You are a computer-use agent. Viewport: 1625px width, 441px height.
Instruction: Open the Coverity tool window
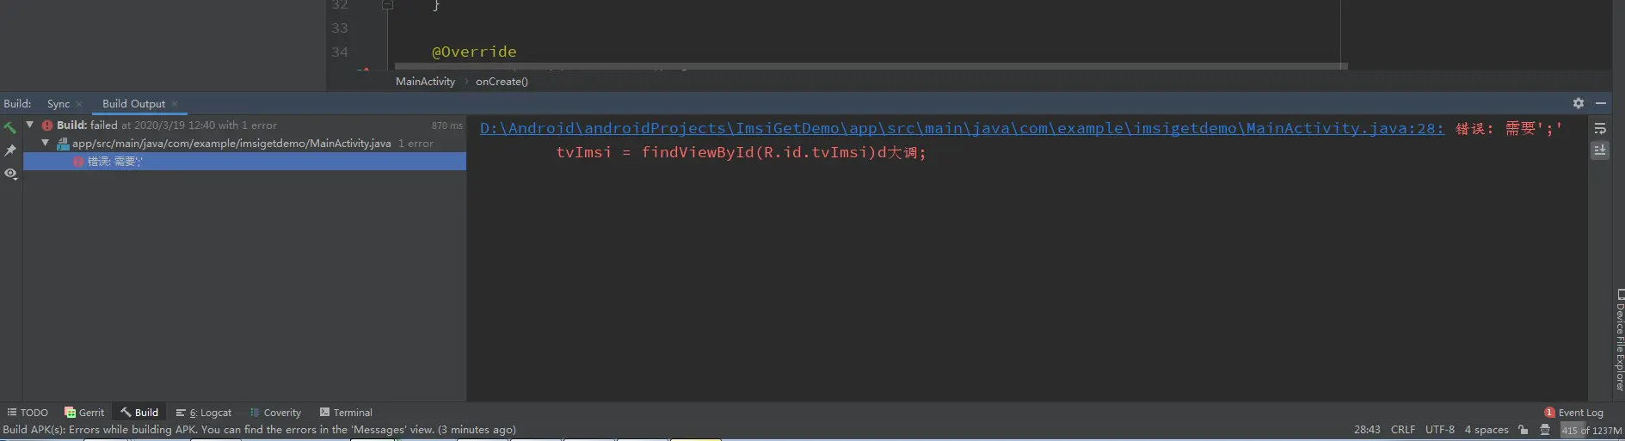pos(275,413)
